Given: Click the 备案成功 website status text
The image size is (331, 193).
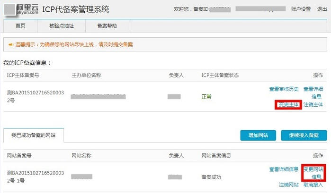Looking at the screenshot, I should point(212,177).
